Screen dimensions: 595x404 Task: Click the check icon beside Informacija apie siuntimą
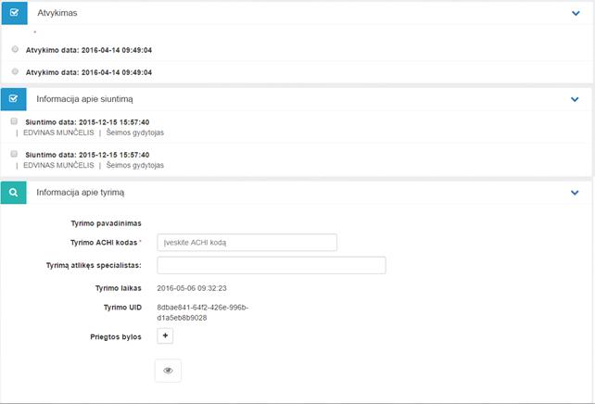(x=13, y=98)
